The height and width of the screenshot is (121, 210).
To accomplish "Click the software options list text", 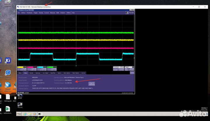I will [63, 88].
